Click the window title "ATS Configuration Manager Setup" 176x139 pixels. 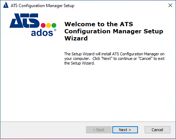(x=42, y=6)
